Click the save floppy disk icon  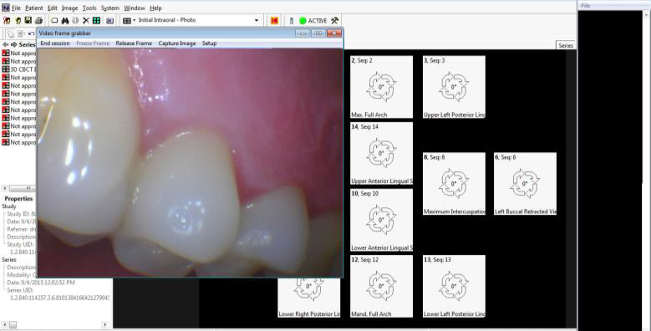[x=28, y=20]
